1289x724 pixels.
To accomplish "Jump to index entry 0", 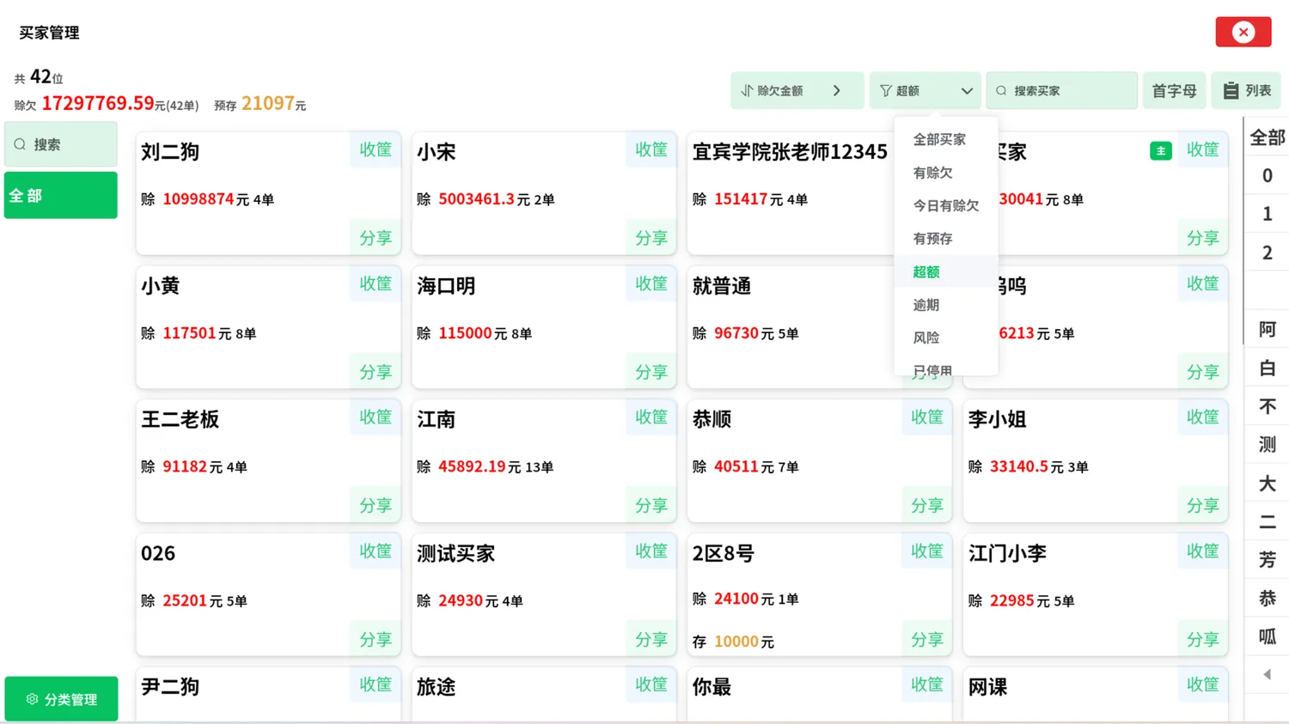I will [x=1268, y=176].
